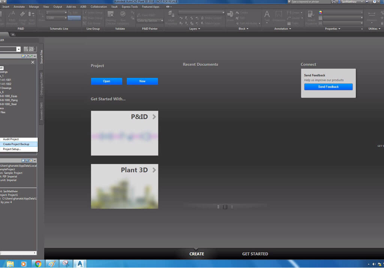Open File Explorer from the taskbar
This screenshot has height=268, width=384.
point(10,264)
